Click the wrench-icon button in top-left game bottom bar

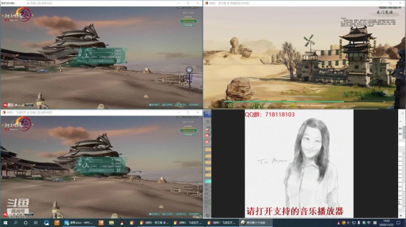(x=181, y=105)
